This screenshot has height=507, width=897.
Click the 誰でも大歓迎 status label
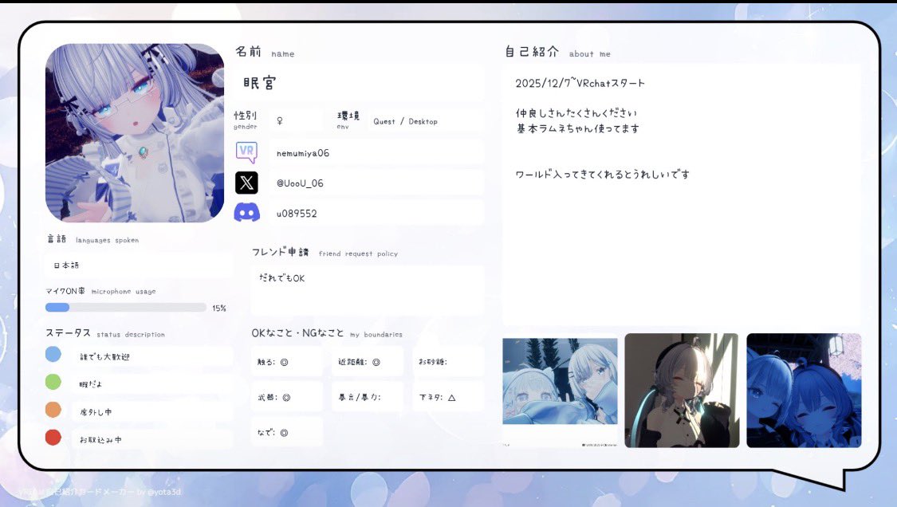click(x=104, y=356)
